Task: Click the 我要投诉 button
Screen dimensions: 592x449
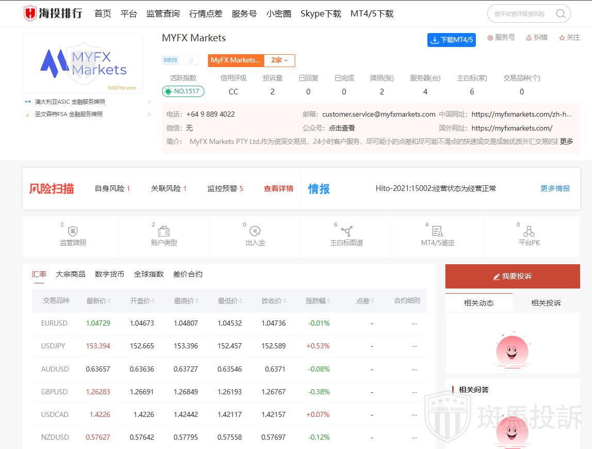Action: coord(513,277)
